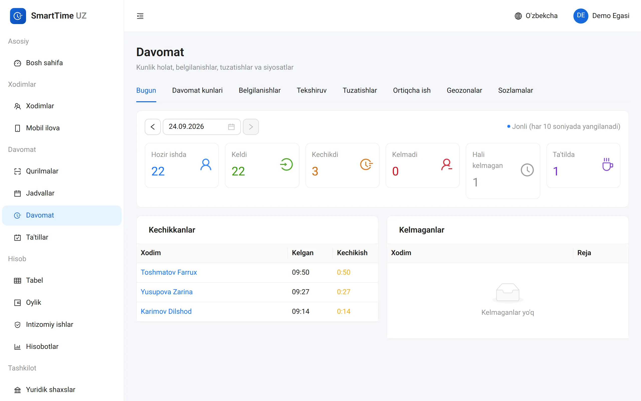Open Intizomiy ishlar shield icon
This screenshot has width=641, height=401.
tap(18, 325)
